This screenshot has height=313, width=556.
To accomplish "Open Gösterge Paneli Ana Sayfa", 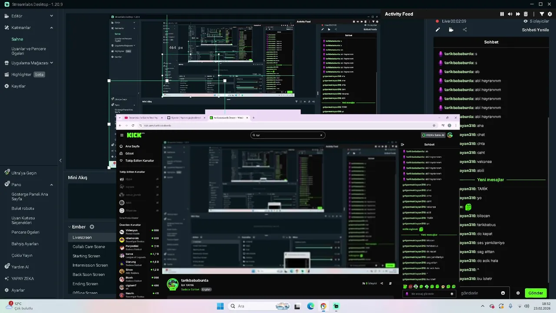I will coord(30,196).
